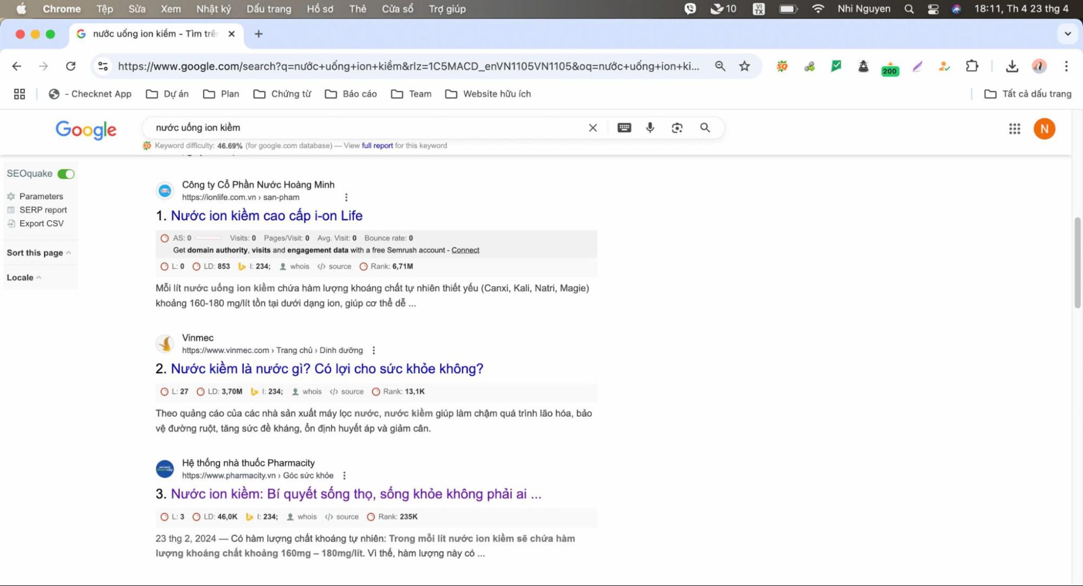Toggle the SEOquake switch off
This screenshot has height=586, width=1083.
66,174
